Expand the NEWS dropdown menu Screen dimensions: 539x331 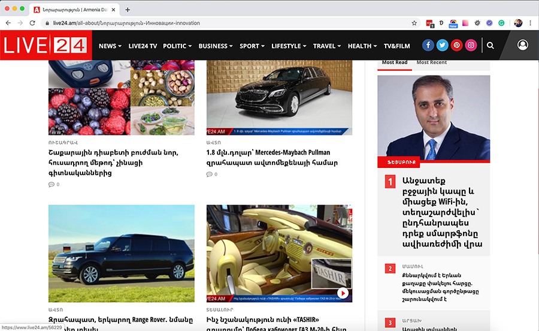pyautogui.click(x=110, y=46)
